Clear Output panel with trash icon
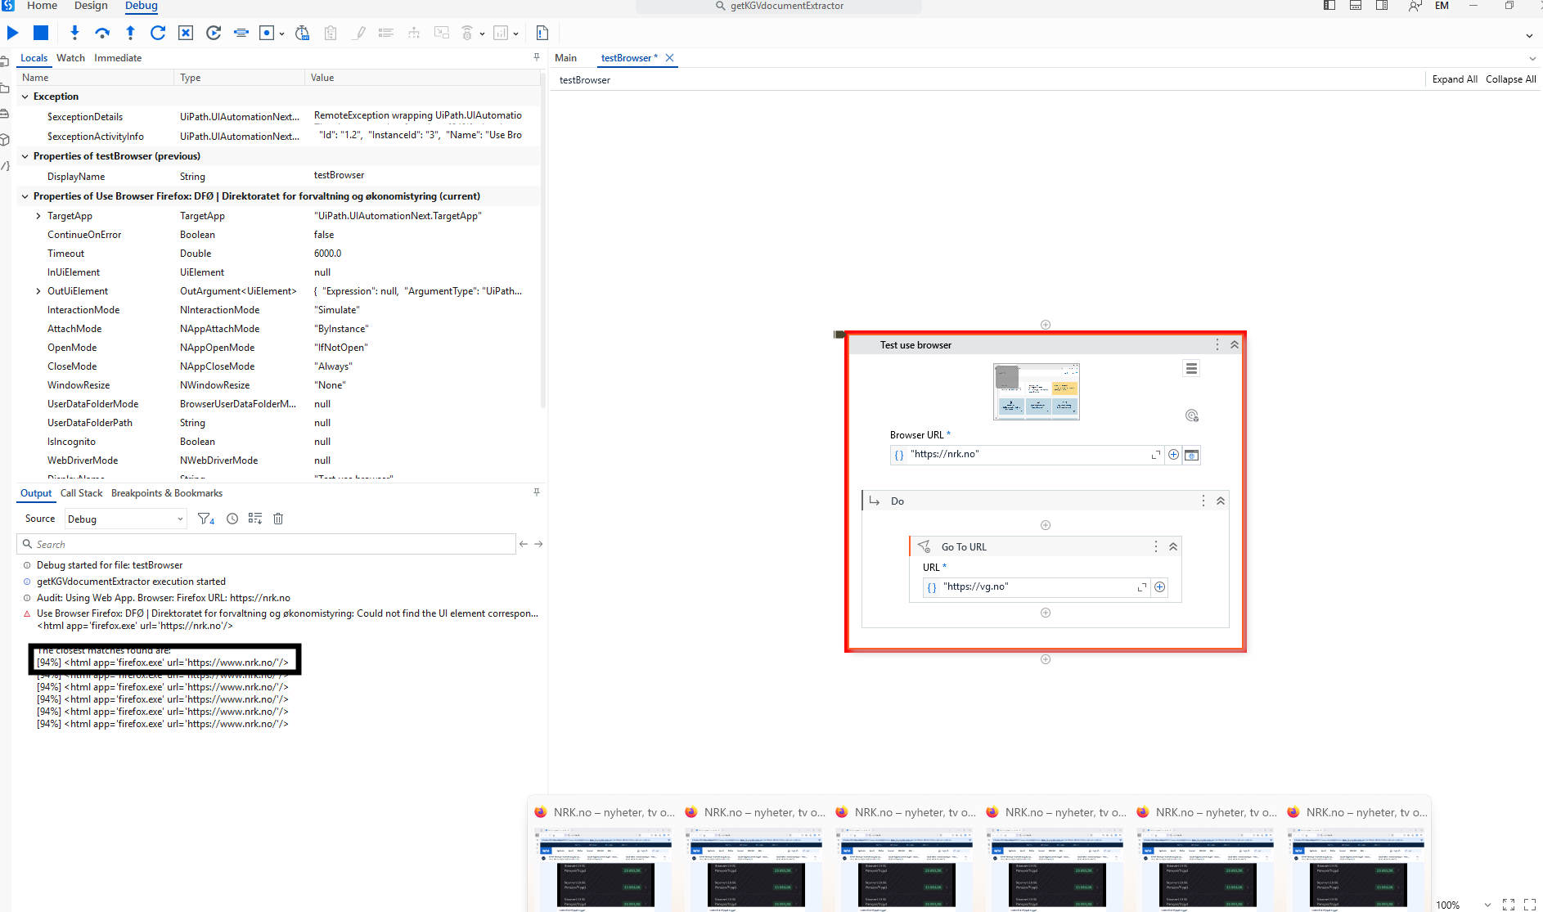The width and height of the screenshot is (1543, 912). tap(278, 519)
